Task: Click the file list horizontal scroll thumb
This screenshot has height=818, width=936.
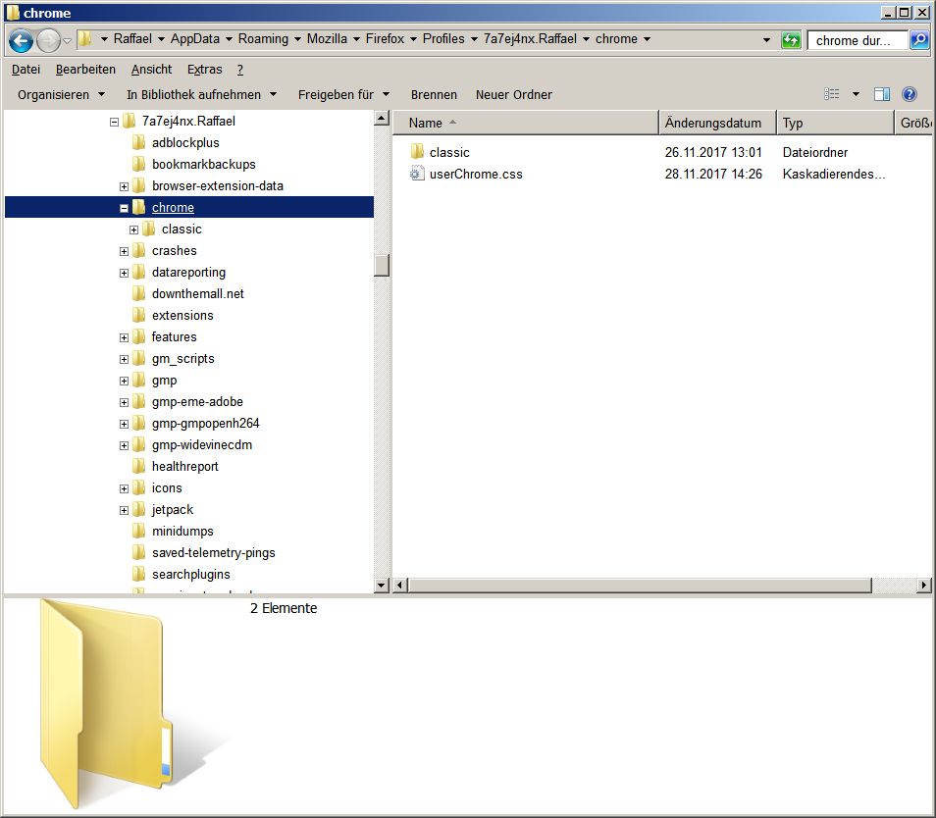Action: [640, 586]
